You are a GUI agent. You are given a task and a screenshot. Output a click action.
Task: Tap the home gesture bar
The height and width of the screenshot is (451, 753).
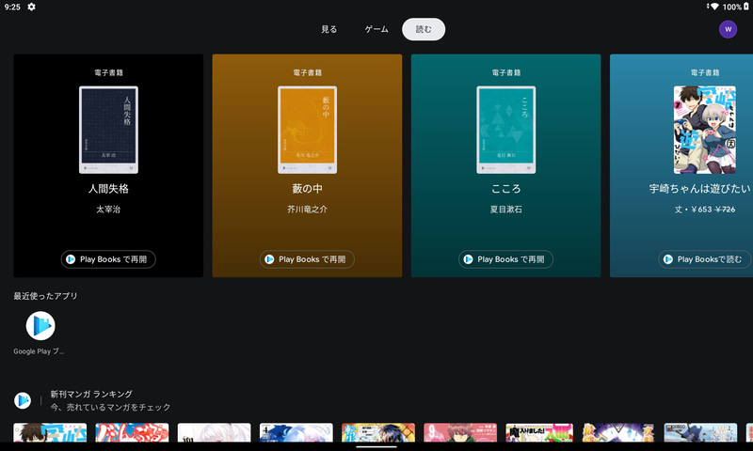tap(376, 446)
